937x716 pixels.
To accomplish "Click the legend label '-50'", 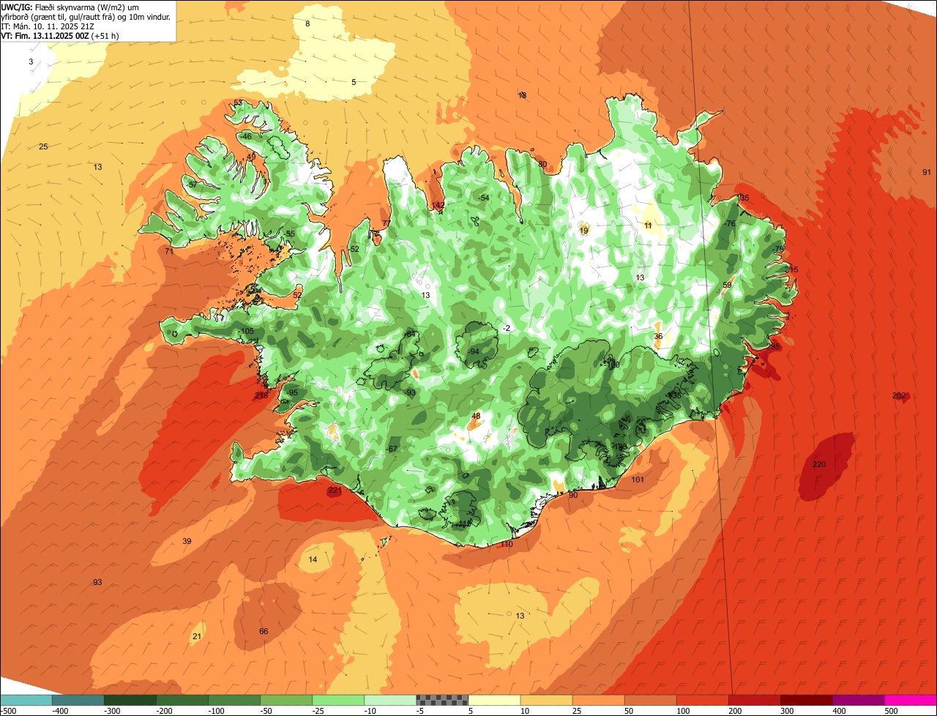I will click(267, 710).
